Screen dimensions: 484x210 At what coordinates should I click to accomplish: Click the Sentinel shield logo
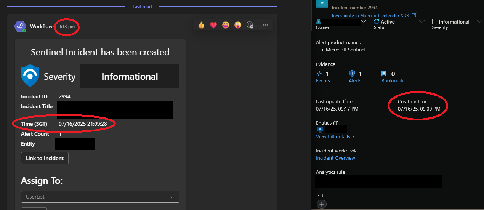point(30,76)
